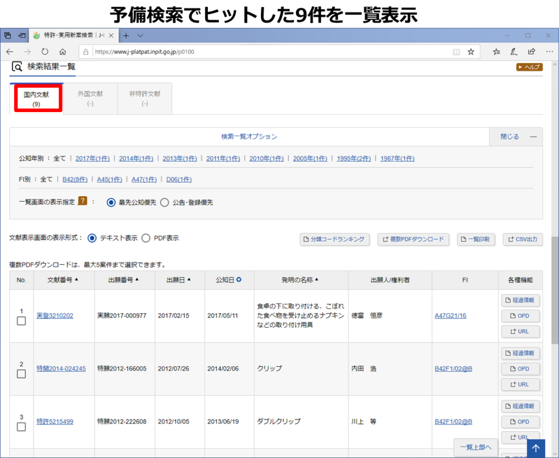
Task: Bookmark page with star icon
Action: (x=471, y=52)
